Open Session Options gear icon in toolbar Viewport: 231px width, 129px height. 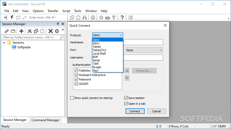tap(101, 18)
